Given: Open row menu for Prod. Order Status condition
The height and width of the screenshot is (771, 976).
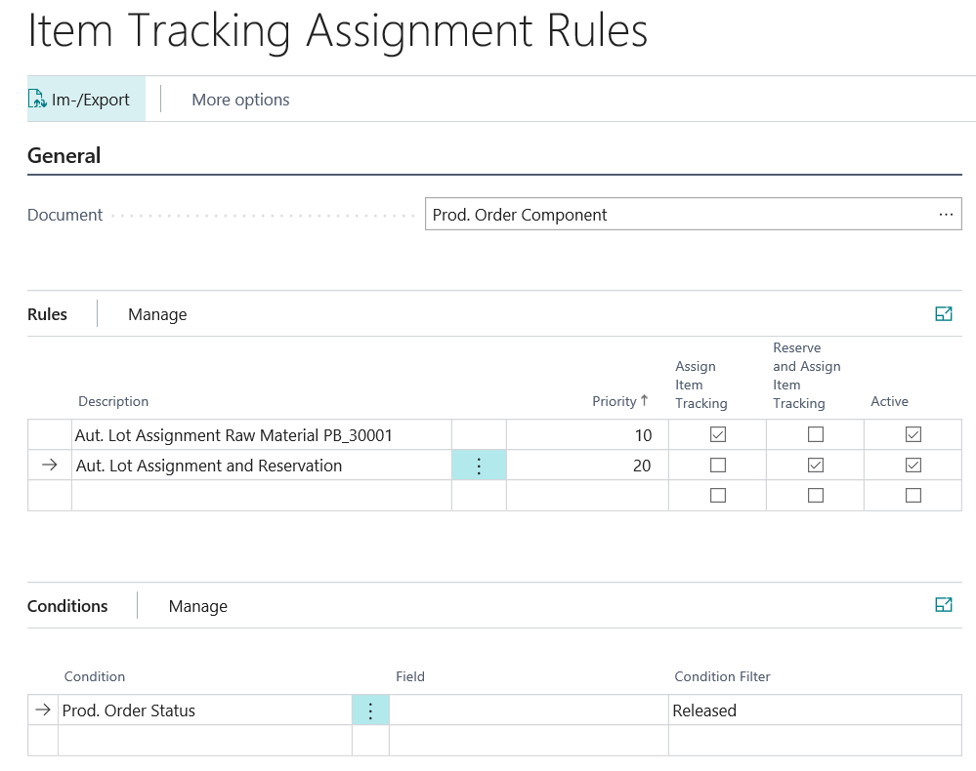Looking at the screenshot, I should (370, 710).
